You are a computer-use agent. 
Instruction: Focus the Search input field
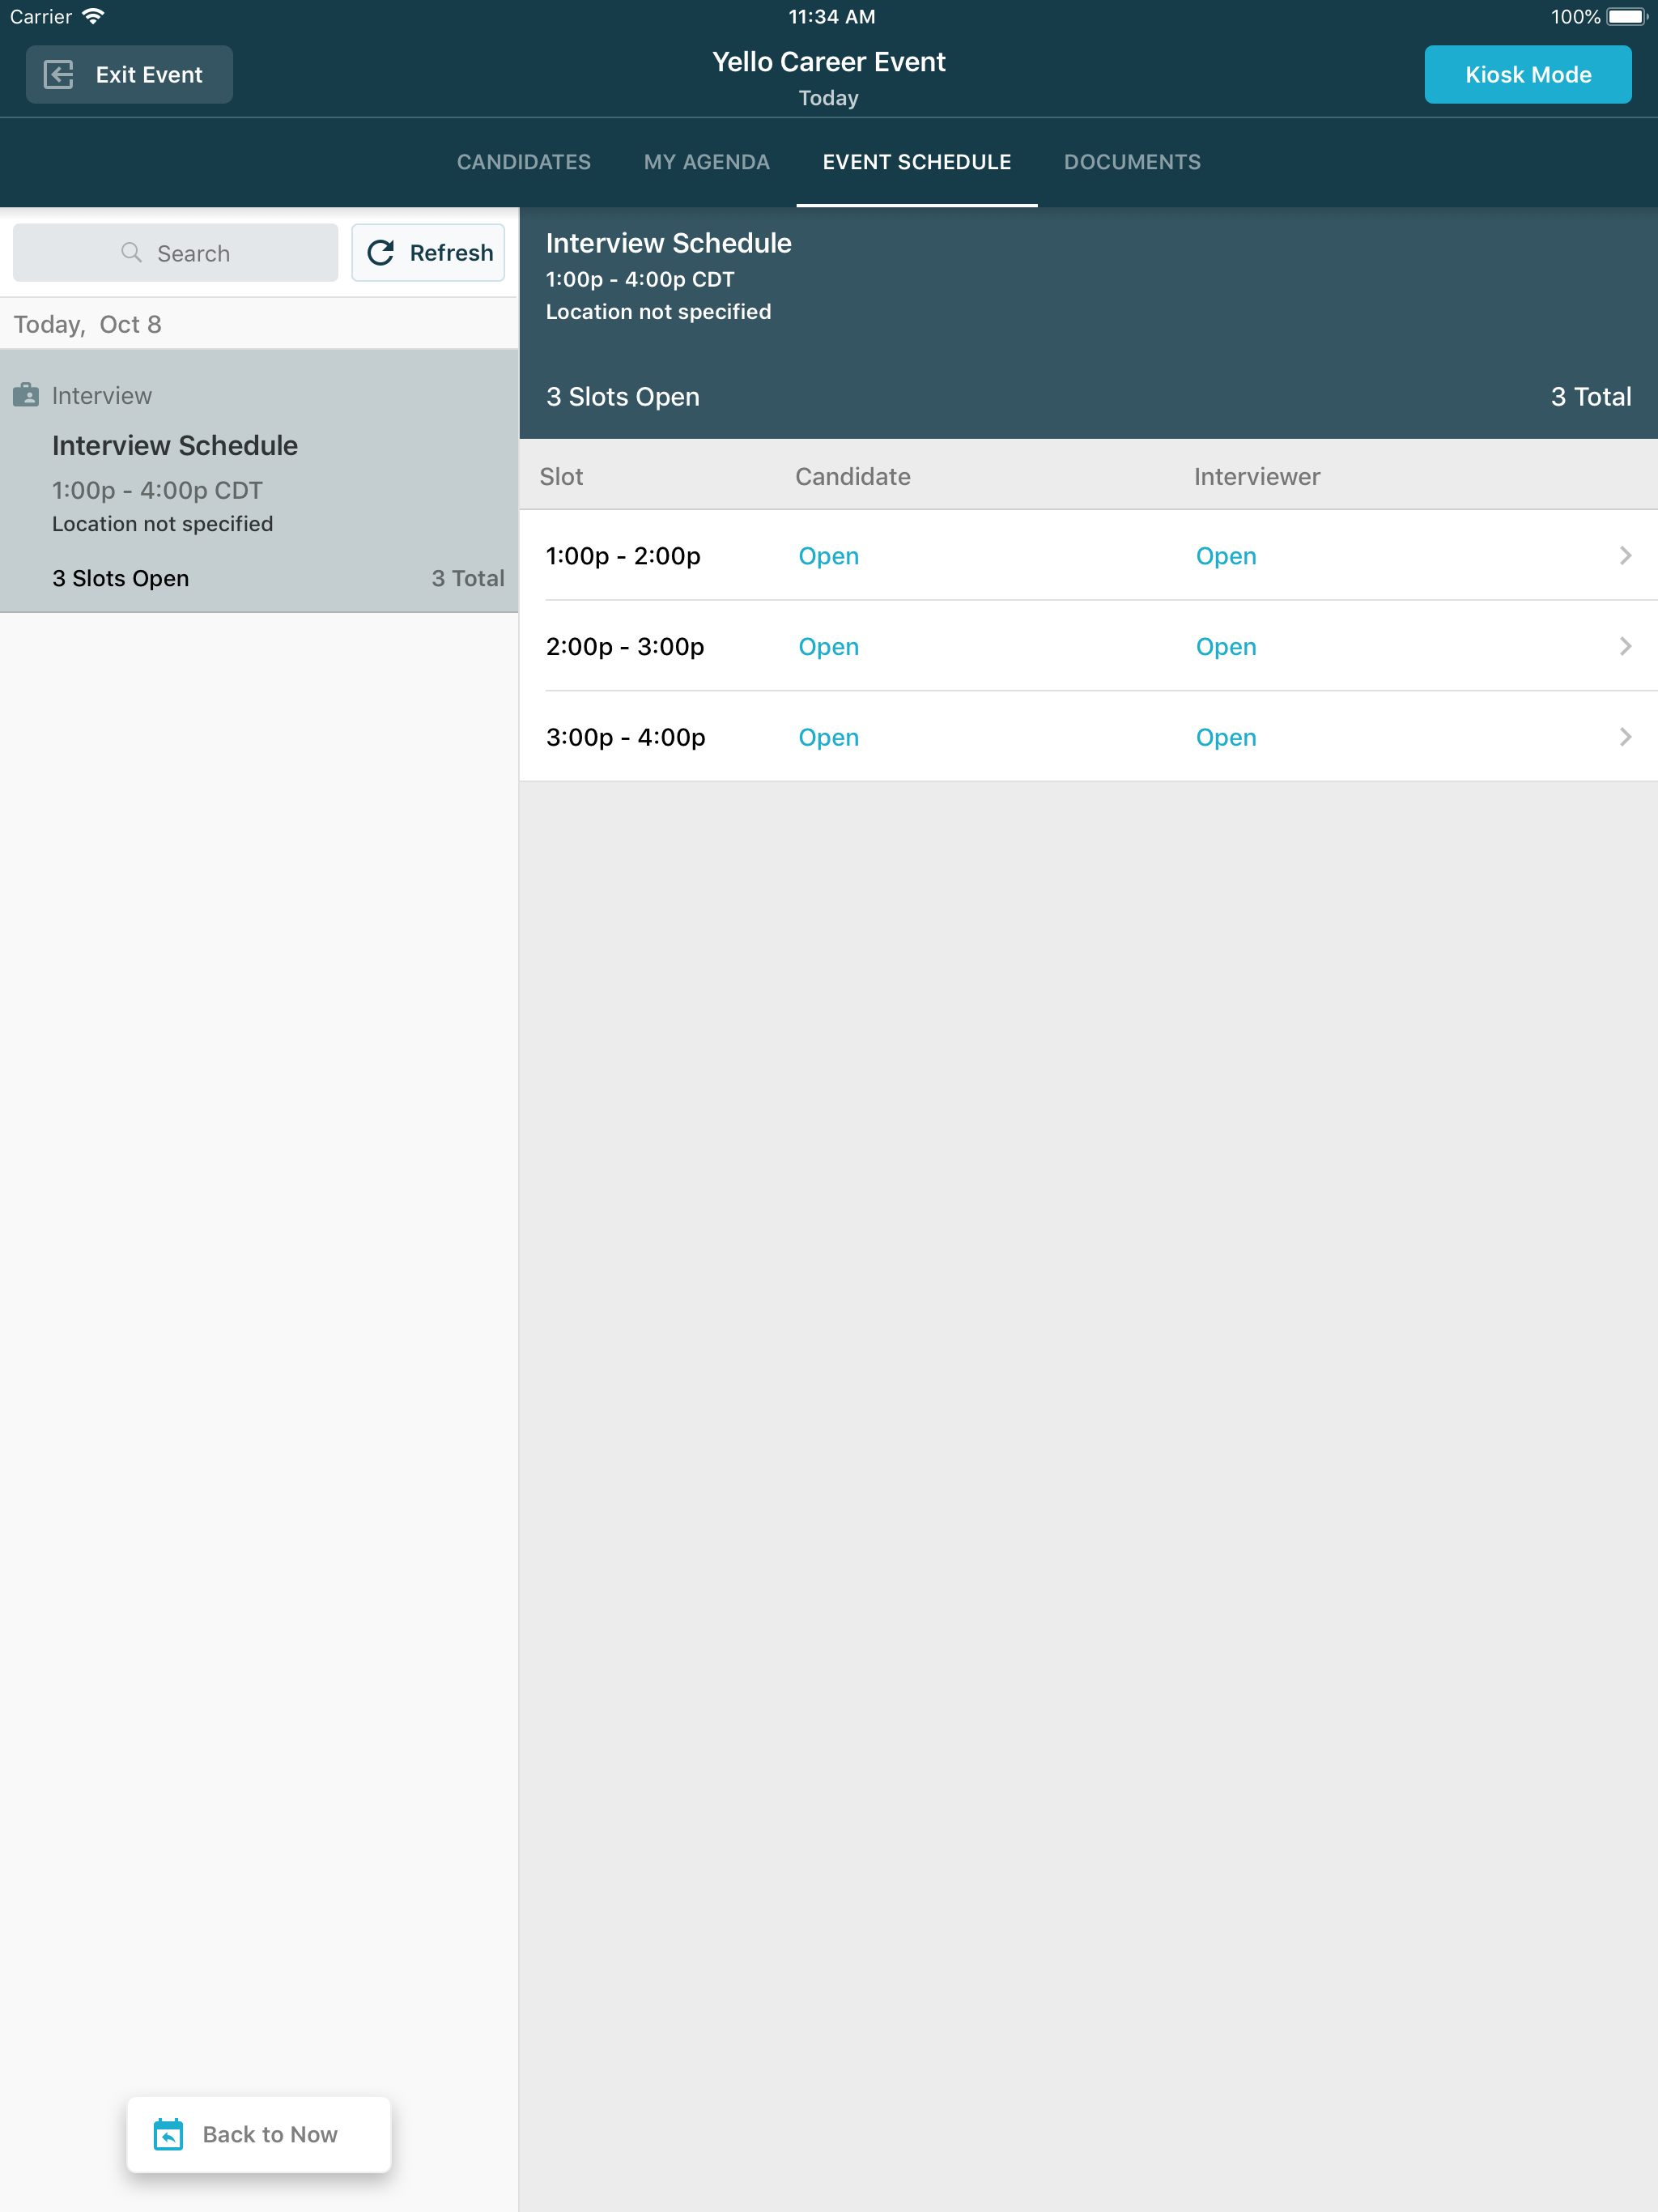click(x=176, y=253)
